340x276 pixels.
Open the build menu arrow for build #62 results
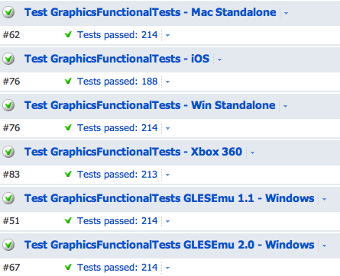tap(167, 35)
